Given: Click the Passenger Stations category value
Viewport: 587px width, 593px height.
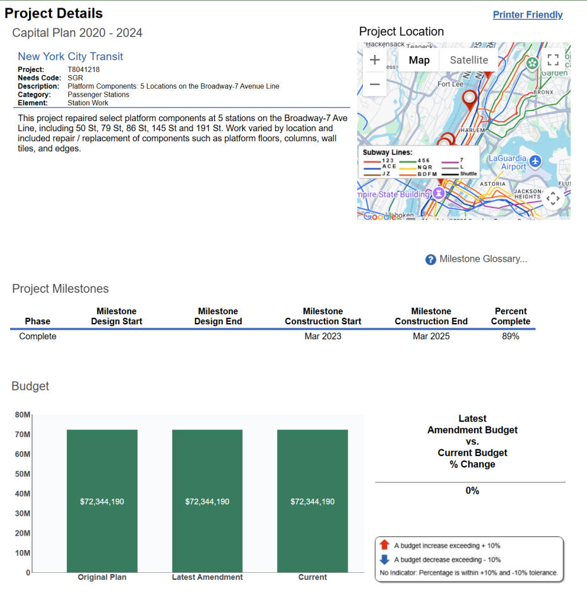Looking at the screenshot, I should 98,95.
